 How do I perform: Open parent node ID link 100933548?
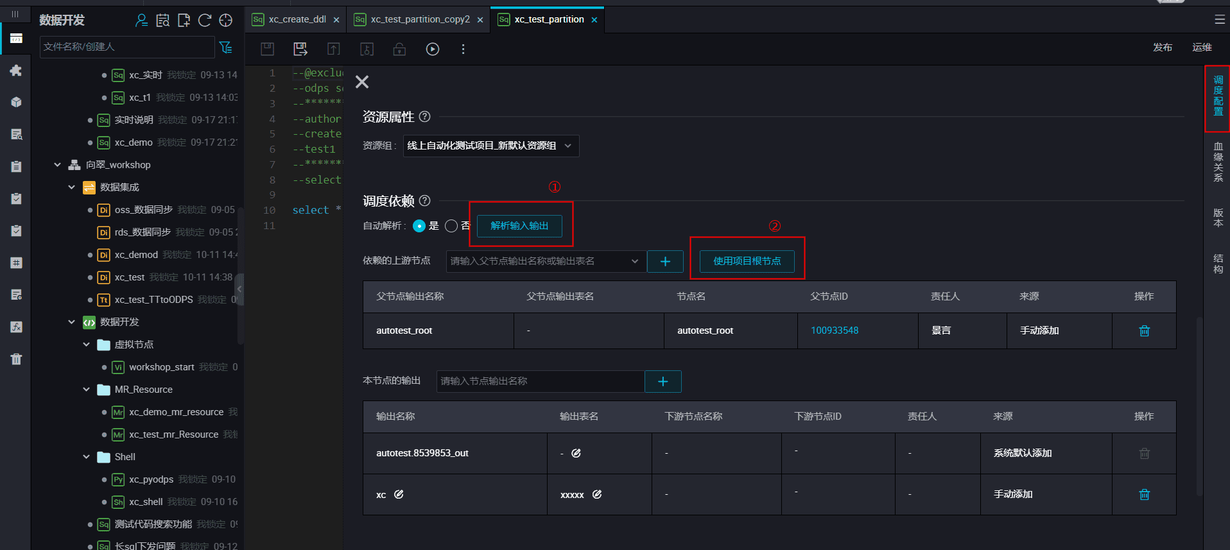coord(834,331)
